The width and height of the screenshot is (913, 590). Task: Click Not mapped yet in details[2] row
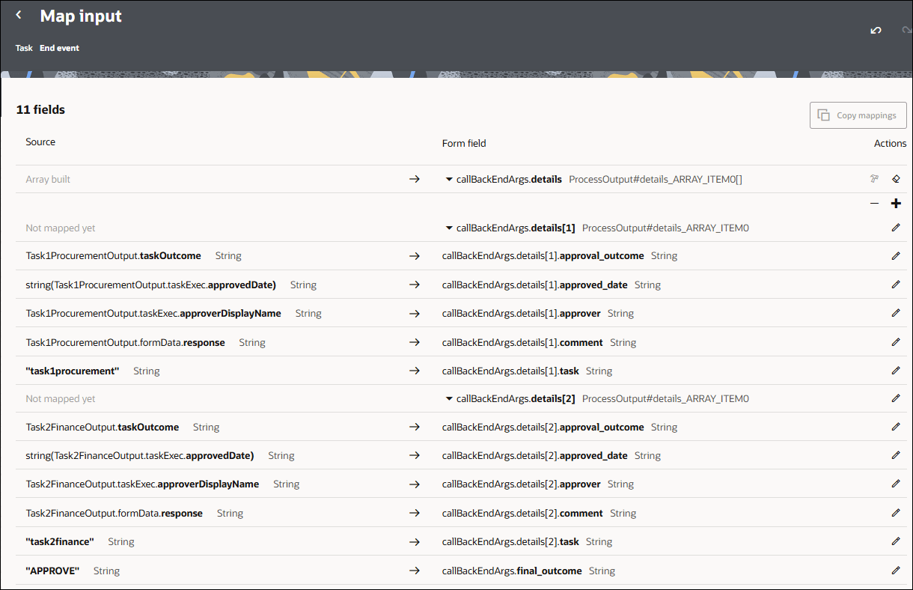pos(61,398)
